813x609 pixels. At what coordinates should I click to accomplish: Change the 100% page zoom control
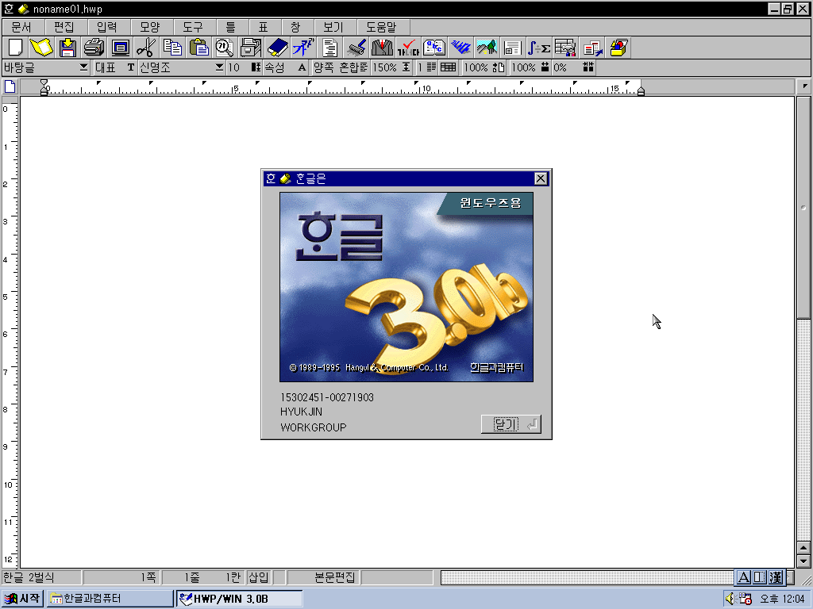coord(484,67)
